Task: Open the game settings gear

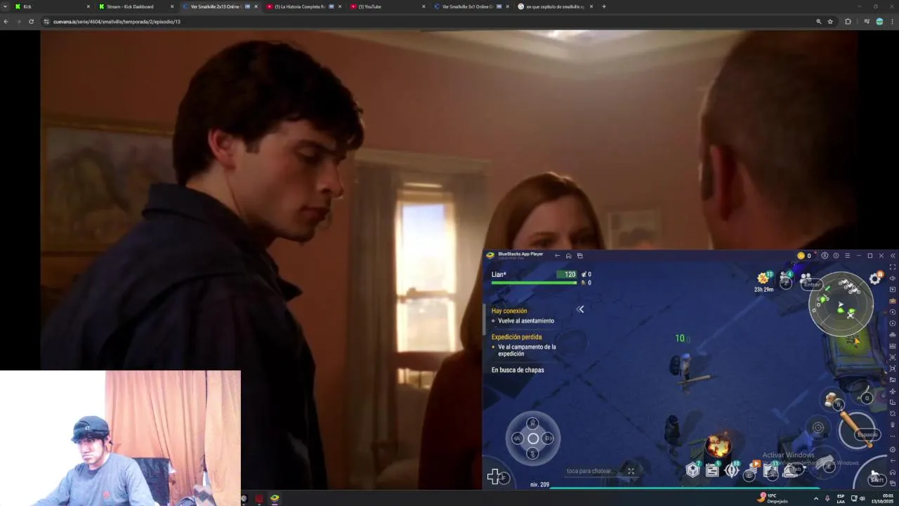Action: 875,278
